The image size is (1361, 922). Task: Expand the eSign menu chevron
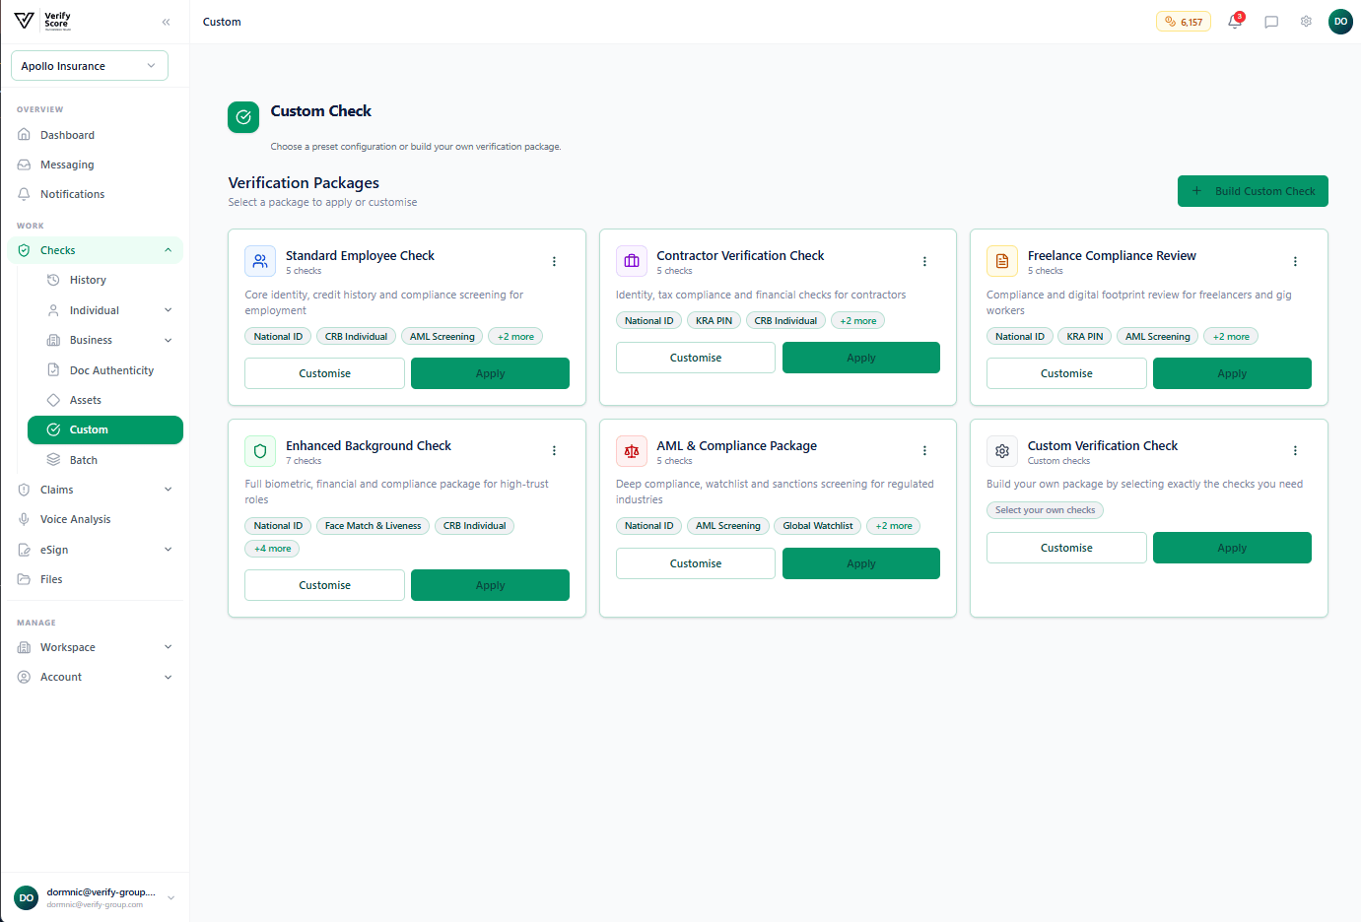[168, 550]
